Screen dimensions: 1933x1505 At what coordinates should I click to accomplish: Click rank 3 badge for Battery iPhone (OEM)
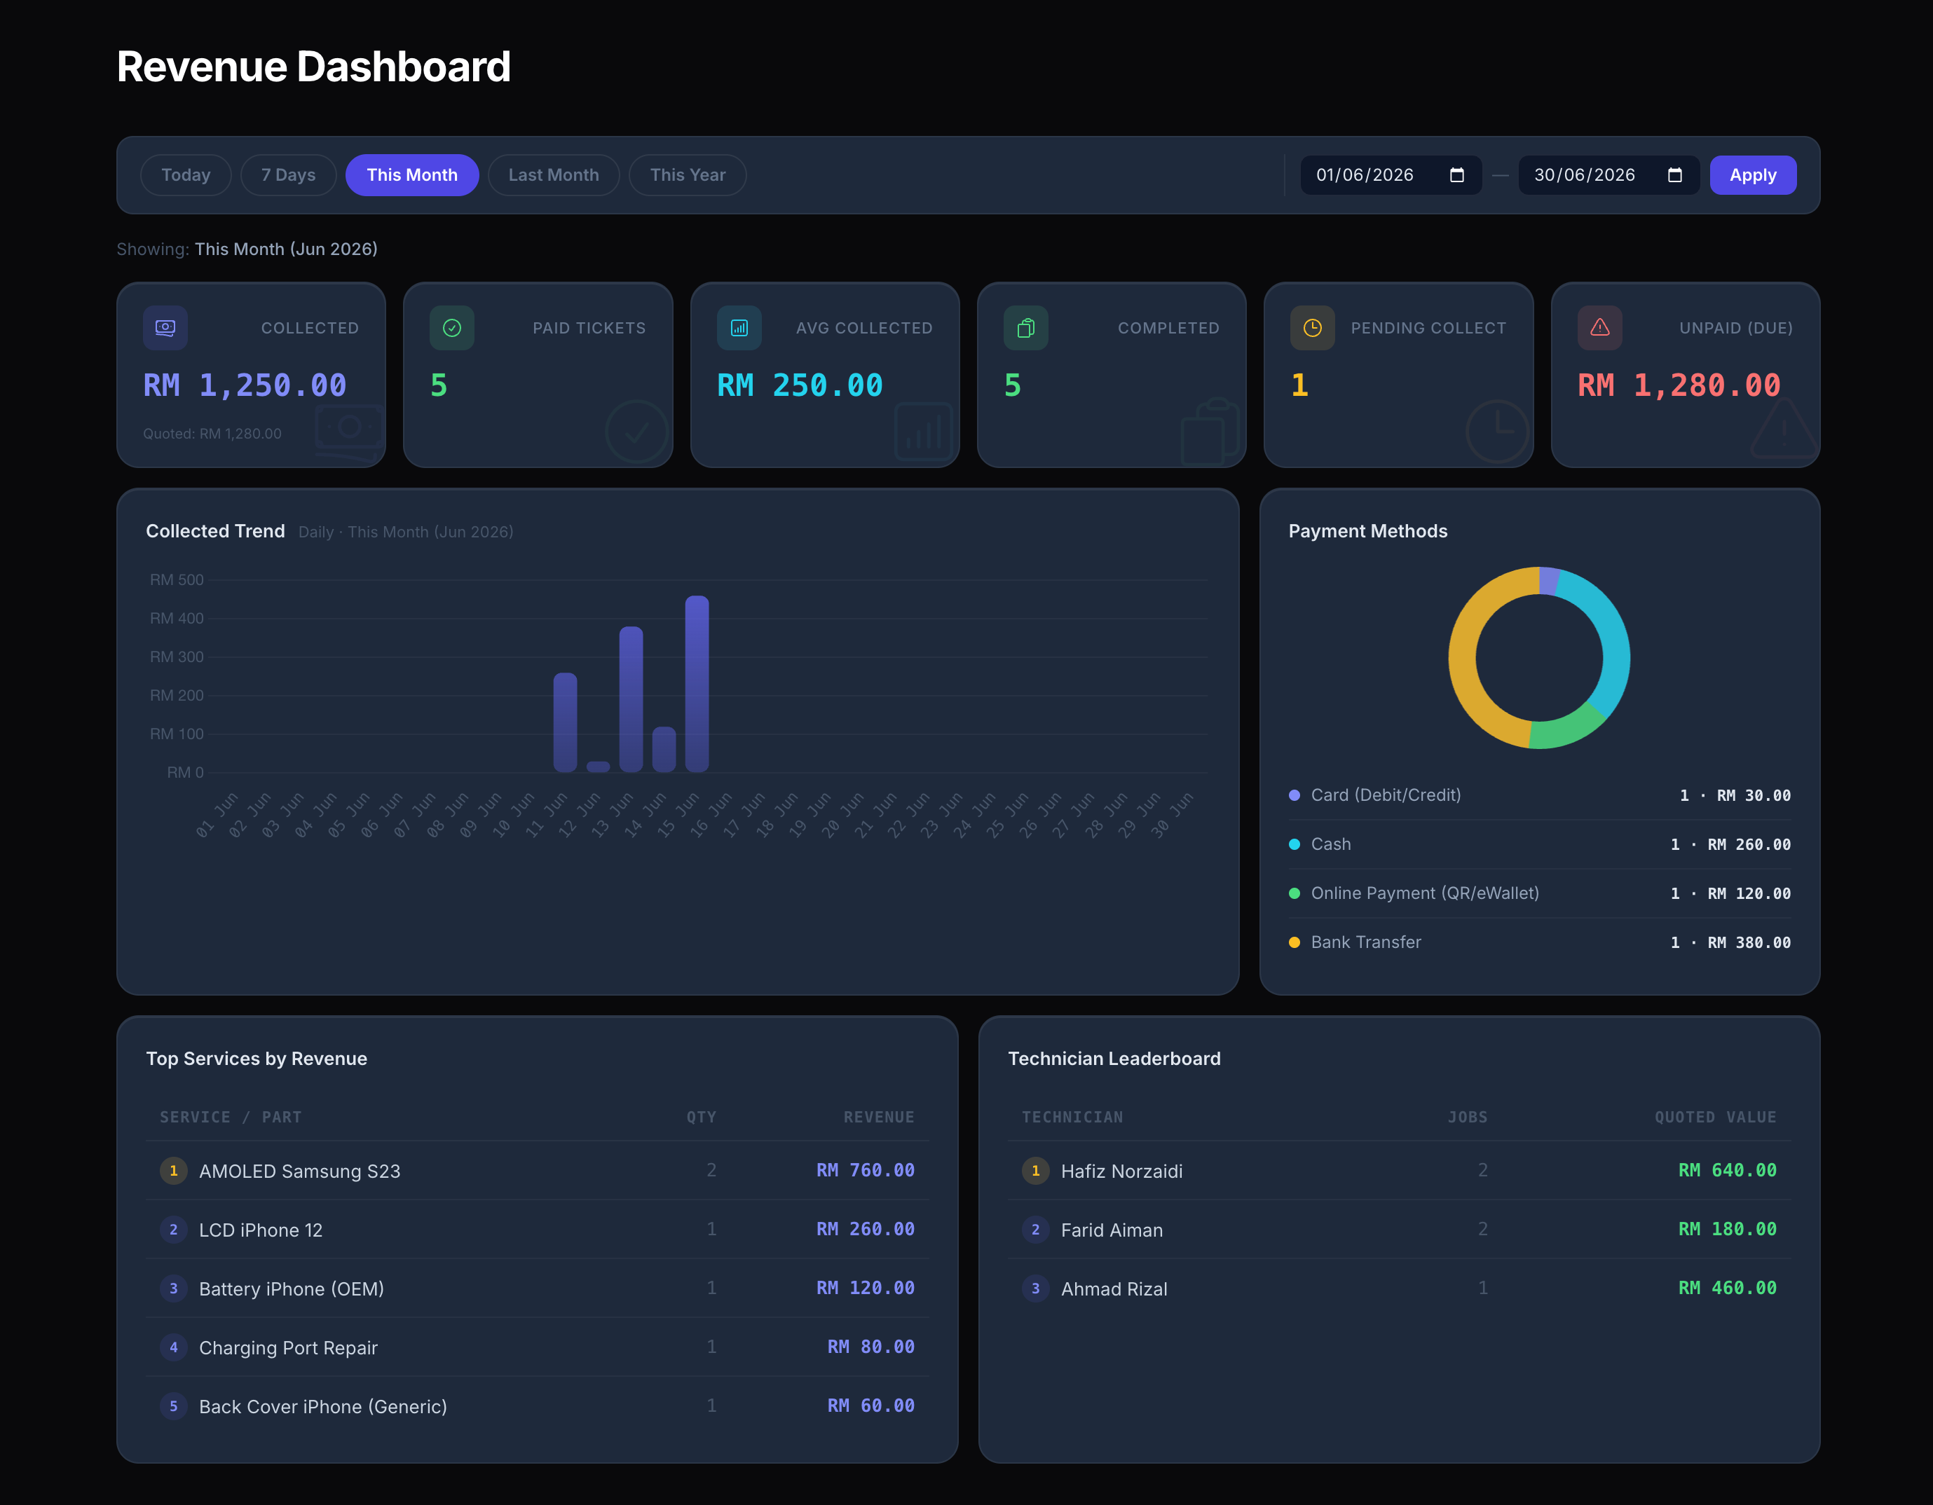pyautogui.click(x=174, y=1288)
